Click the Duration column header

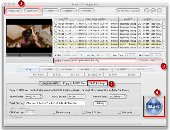pyautogui.click(x=128, y=19)
